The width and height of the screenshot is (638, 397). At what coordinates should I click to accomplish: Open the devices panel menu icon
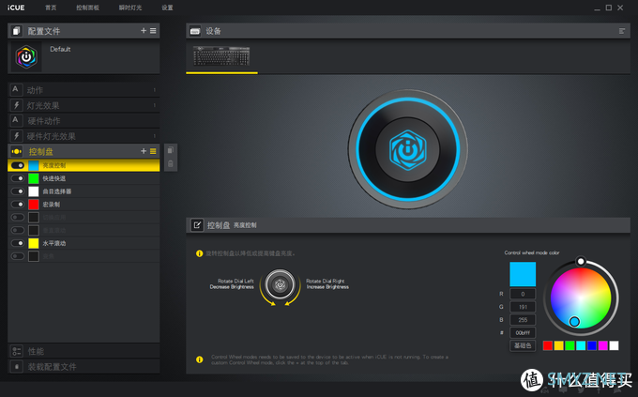(x=622, y=31)
